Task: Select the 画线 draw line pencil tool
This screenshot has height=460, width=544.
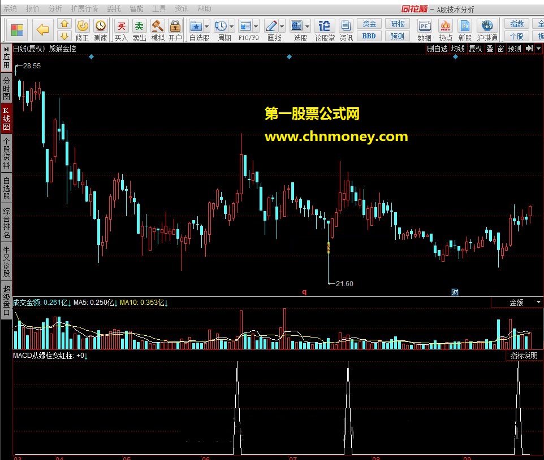Action: [271, 27]
